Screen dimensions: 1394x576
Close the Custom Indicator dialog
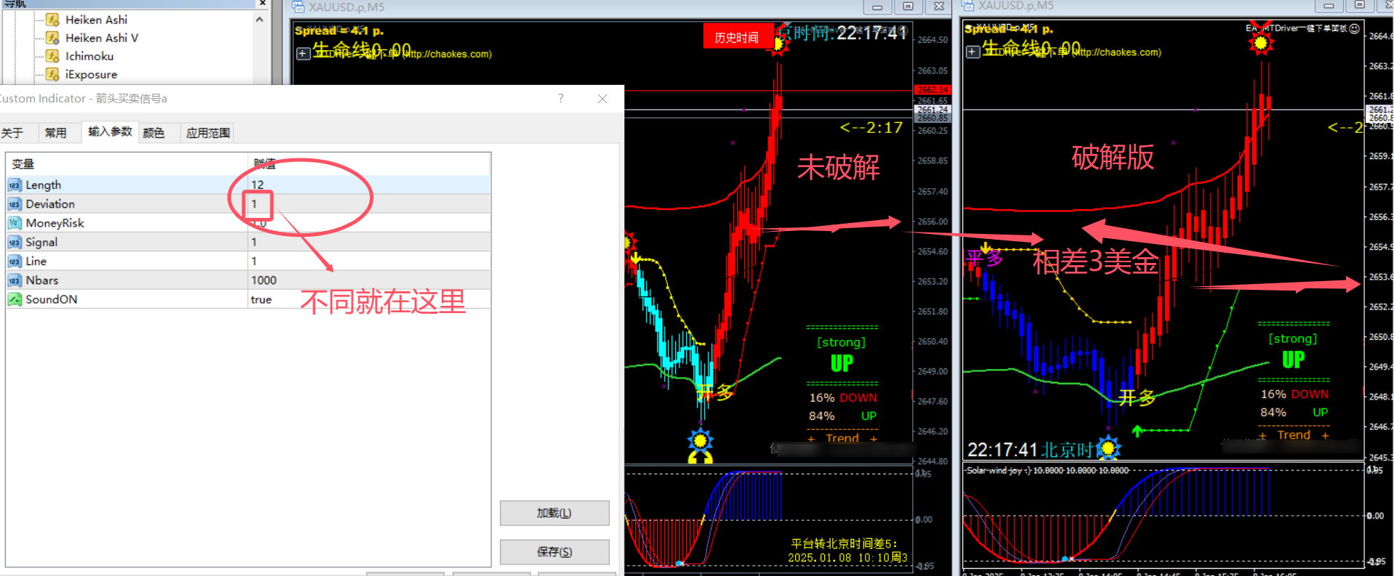click(602, 98)
